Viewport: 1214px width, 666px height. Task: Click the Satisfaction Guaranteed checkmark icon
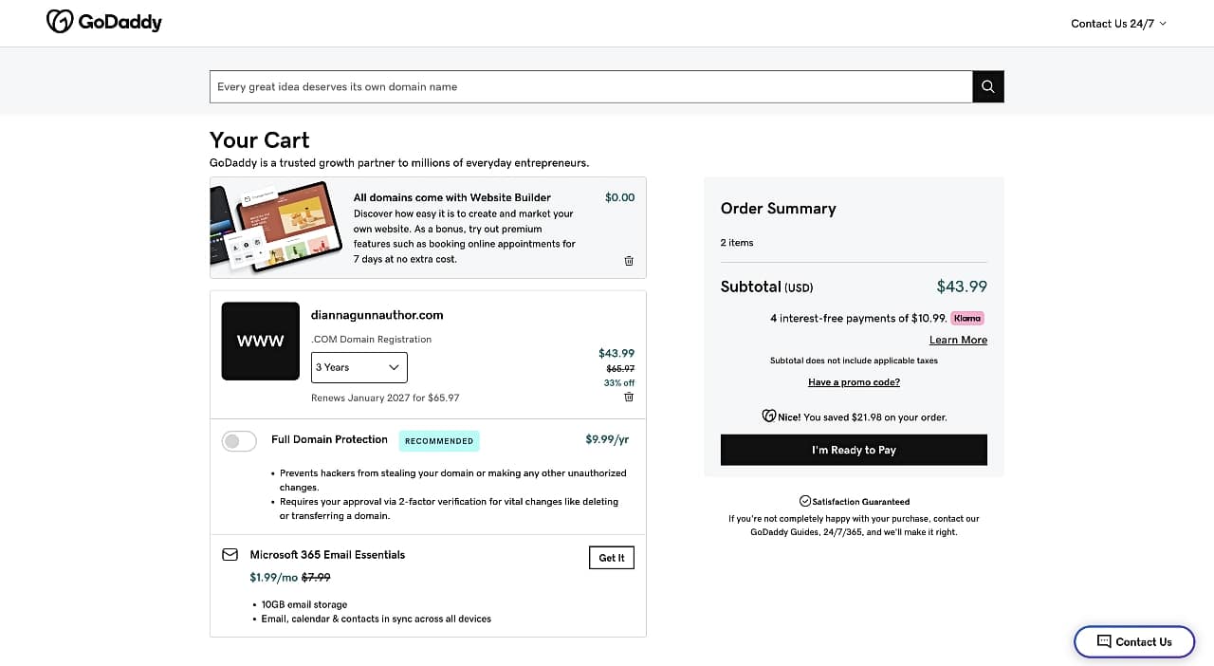804,501
